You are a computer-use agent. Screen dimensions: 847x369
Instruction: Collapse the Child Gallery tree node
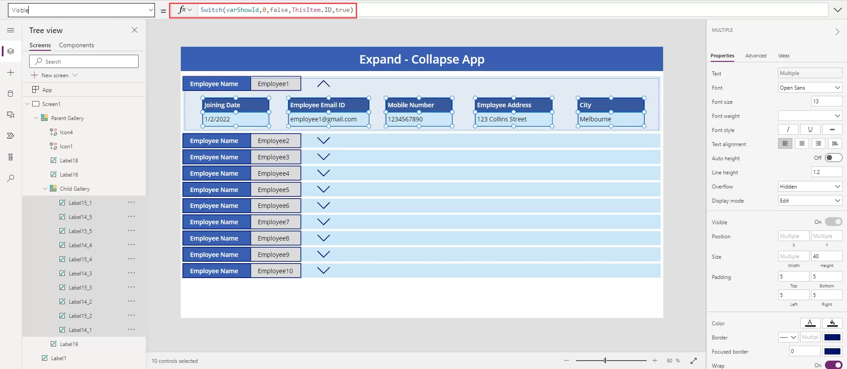pos(45,189)
